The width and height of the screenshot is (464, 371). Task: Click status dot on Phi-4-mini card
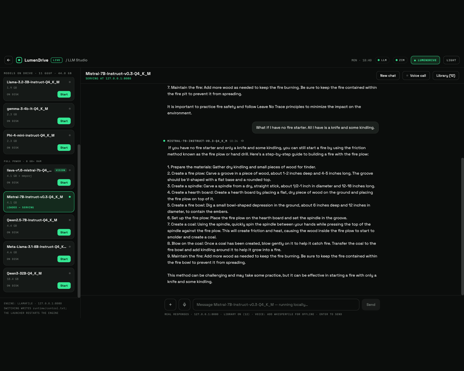pos(70,135)
